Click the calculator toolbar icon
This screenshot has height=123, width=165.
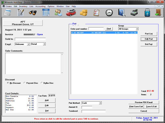7,13
